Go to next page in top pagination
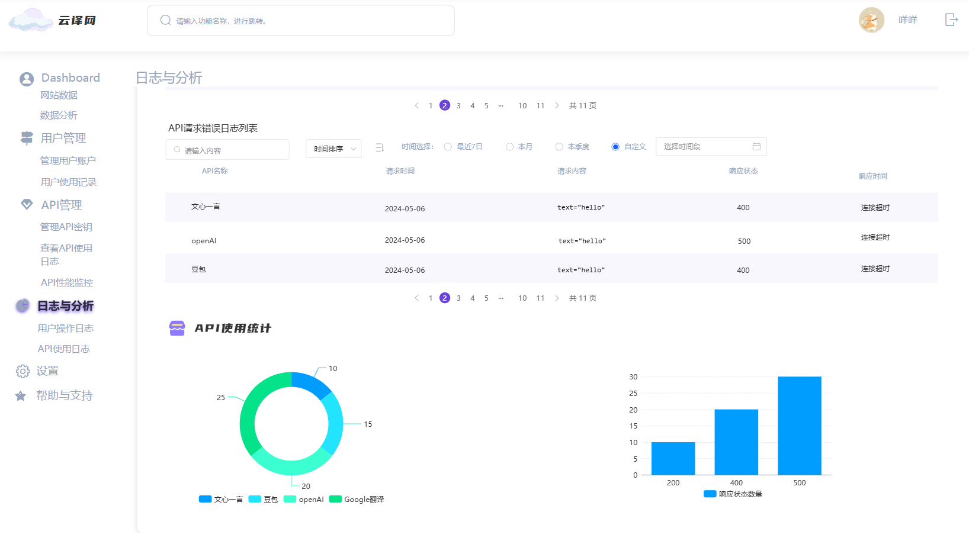This screenshot has width=969, height=541. point(557,105)
